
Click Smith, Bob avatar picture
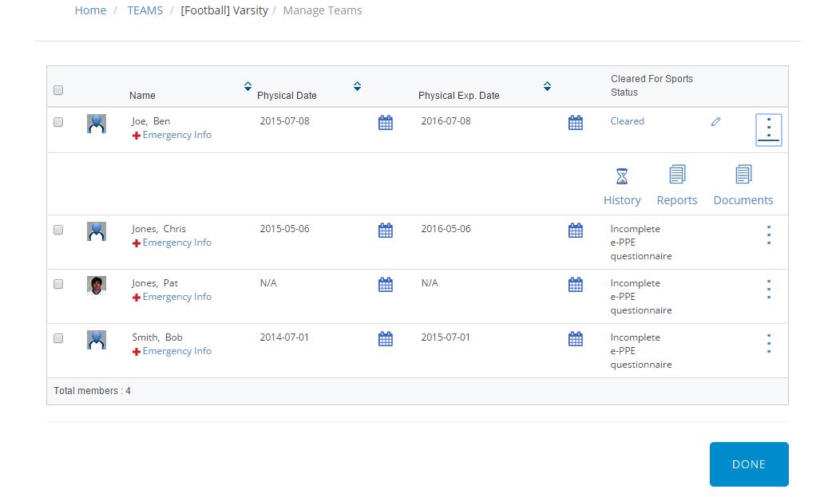tap(97, 340)
